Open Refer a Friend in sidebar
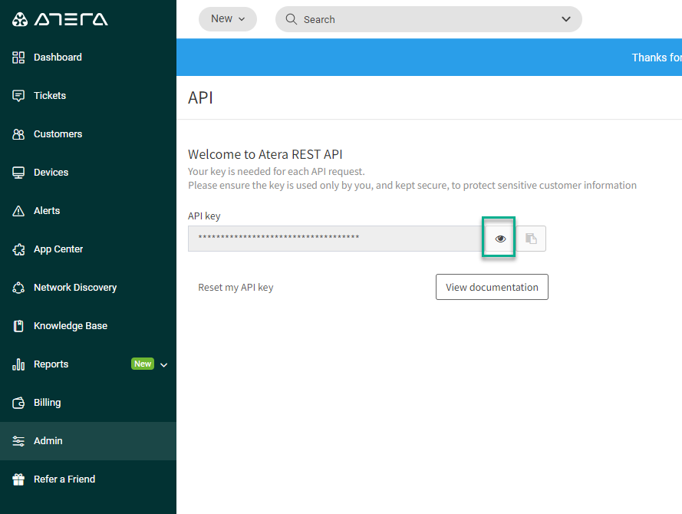Viewport: 682px width, 514px height. [x=88, y=479]
